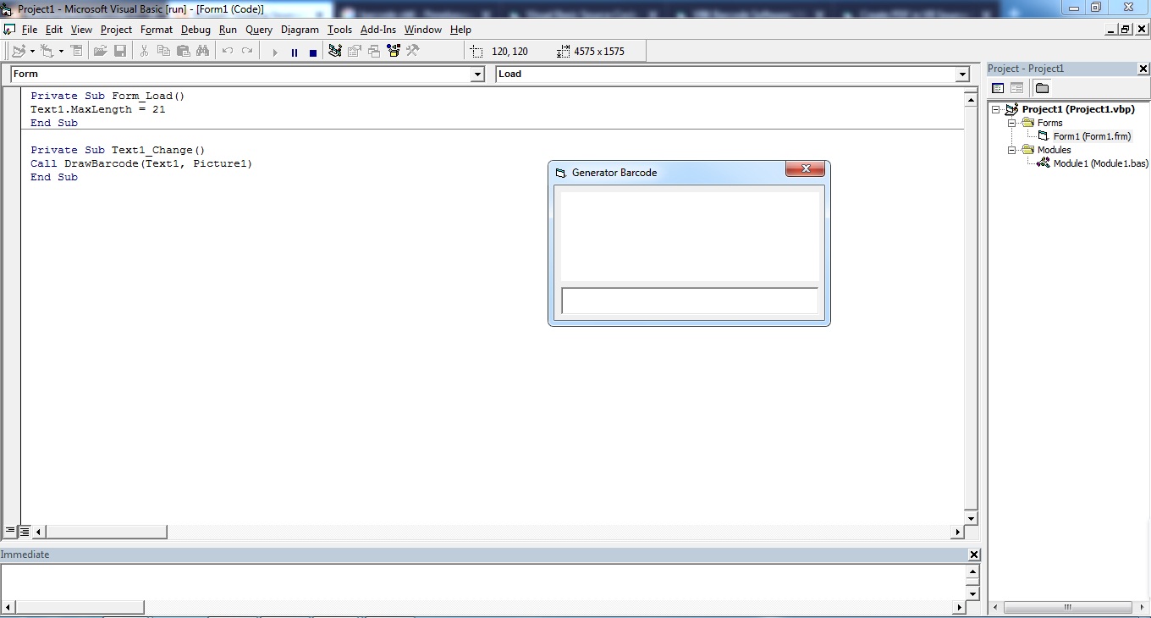Click View Object in Project panel
The width and height of the screenshot is (1151, 618).
coord(1017,88)
